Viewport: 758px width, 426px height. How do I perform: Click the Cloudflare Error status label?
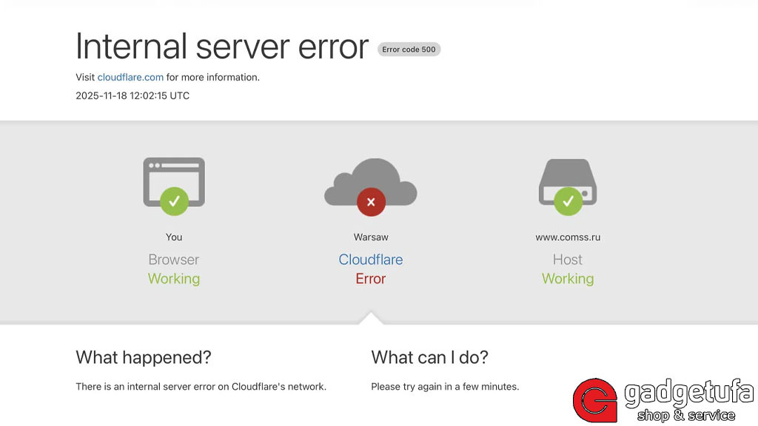[x=370, y=279]
